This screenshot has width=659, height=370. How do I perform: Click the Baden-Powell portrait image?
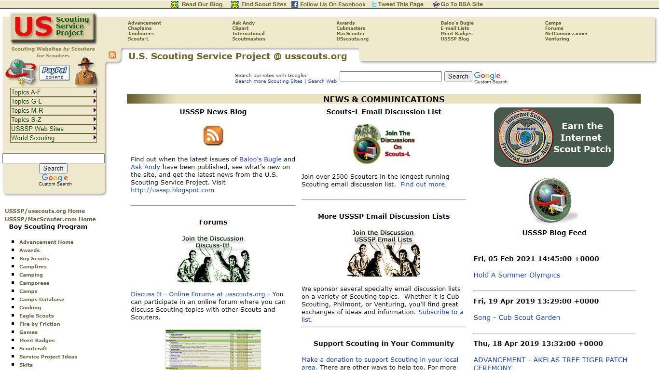[x=86, y=71]
